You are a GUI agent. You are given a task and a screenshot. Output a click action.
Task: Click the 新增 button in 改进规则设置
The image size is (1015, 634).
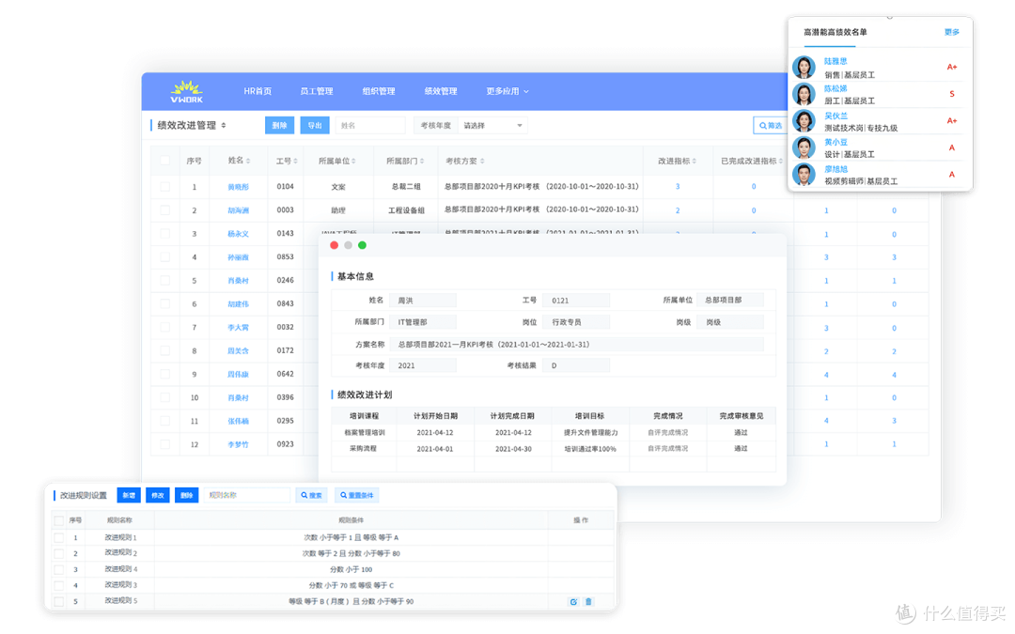129,496
